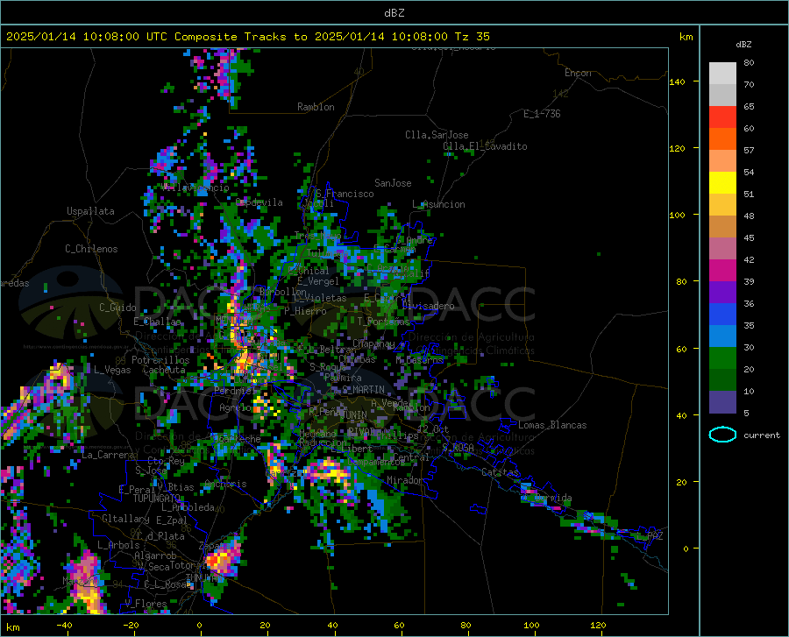
Task: Click the blue 35-36 dBZ legend swatch
Action: click(x=722, y=315)
